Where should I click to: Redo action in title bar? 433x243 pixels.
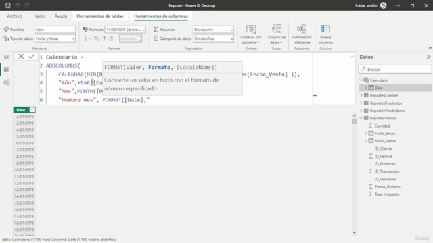point(27,5)
